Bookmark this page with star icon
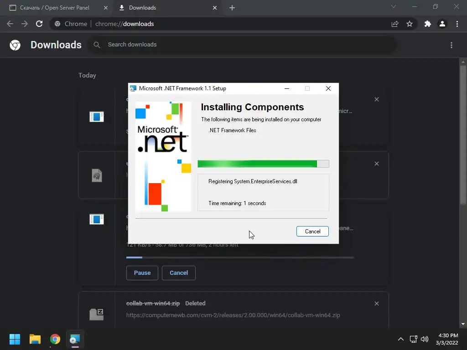 410,24
